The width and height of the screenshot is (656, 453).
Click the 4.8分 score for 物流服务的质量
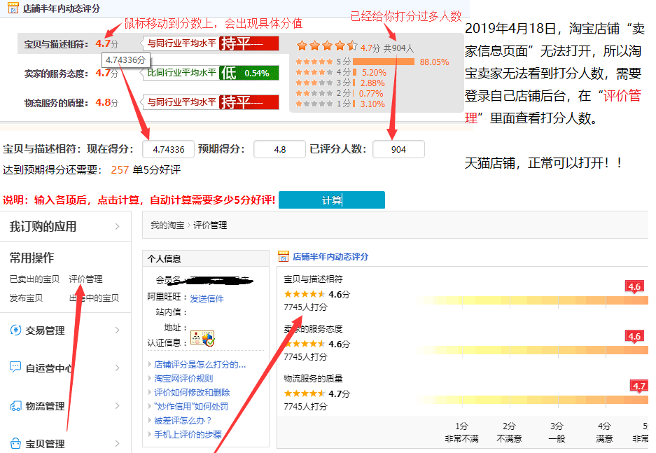pyautogui.click(x=106, y=102)
